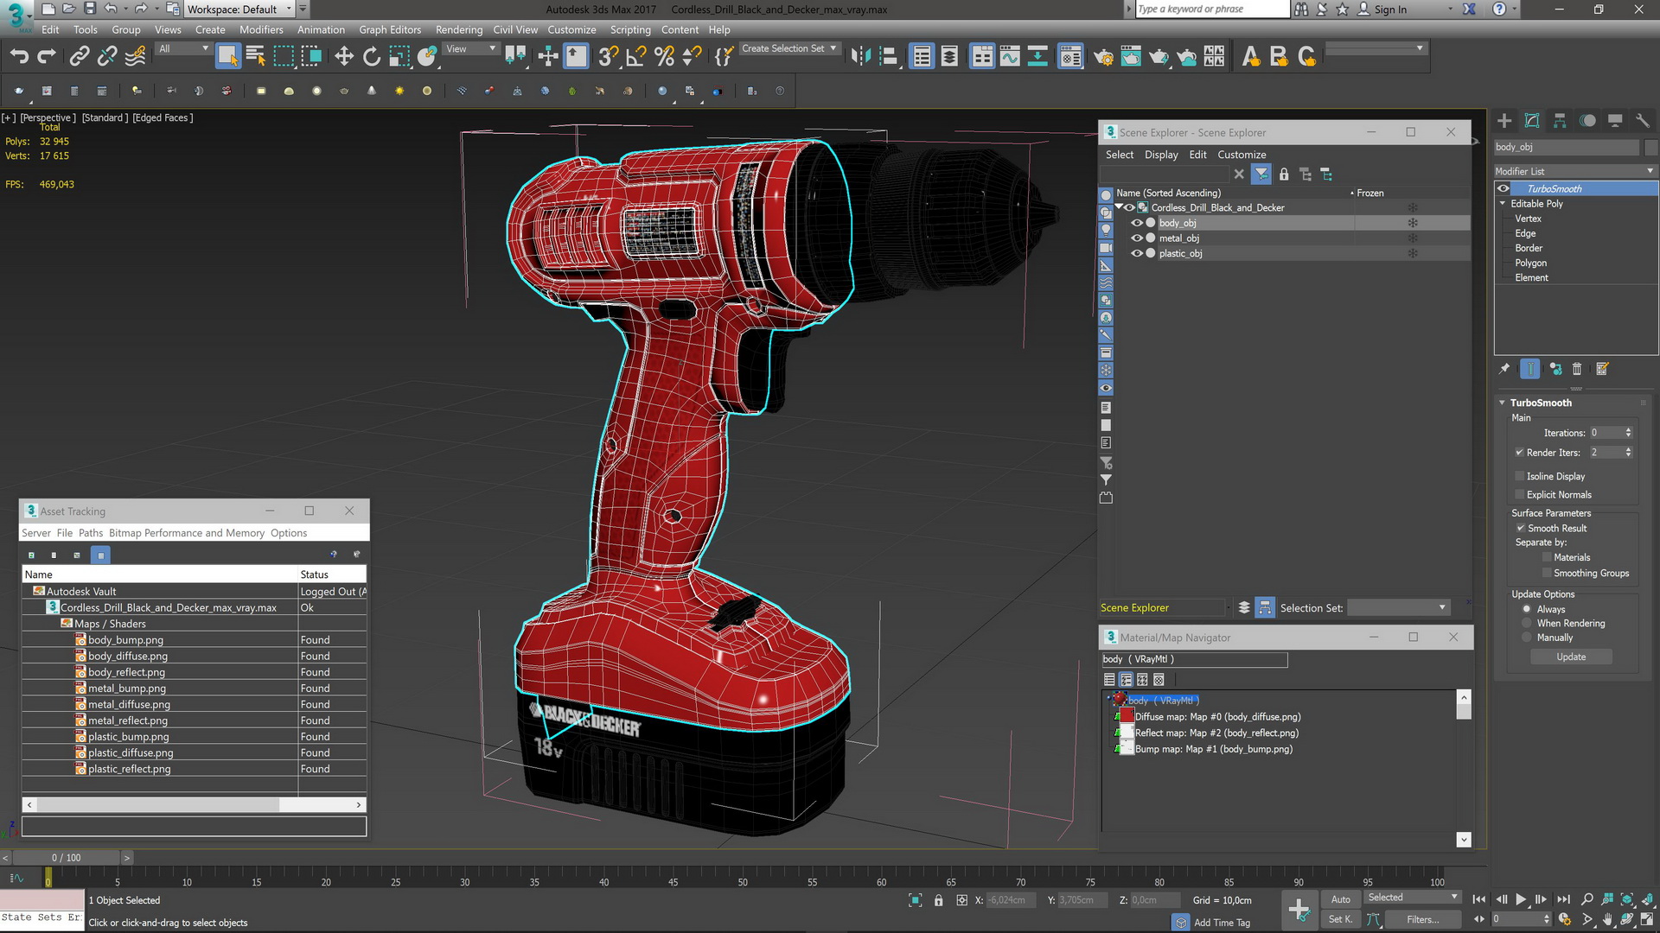Click the Filters... key button
The image size is (1660, 933).
click(x=1422, y=919)
